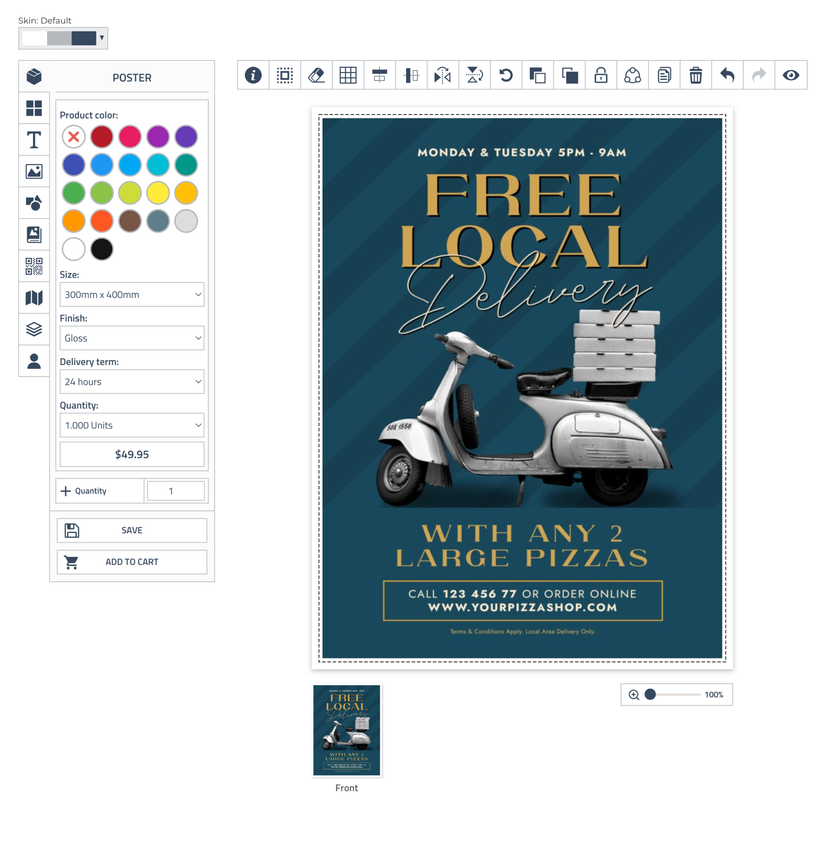822x846 pixels.
Task: Toggle the grid display icon
Action: pyautogui.click(x=347, y=75)
